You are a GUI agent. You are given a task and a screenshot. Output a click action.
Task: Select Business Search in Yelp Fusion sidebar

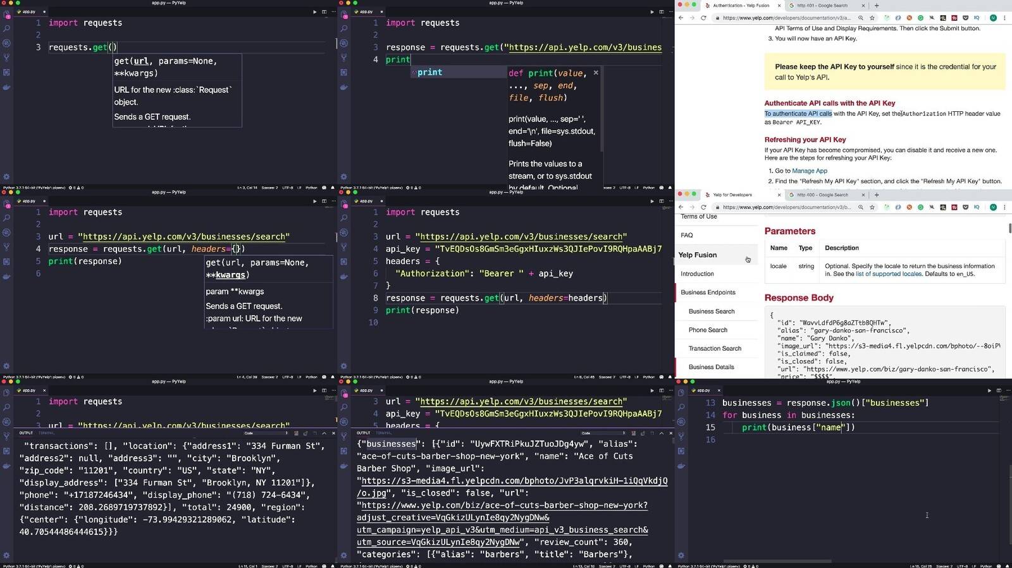click(x=712, y=311)
